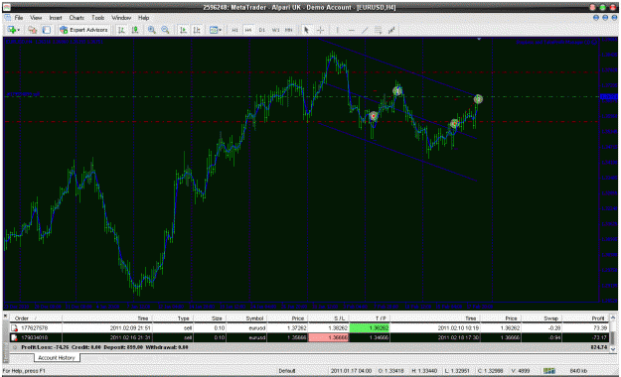Select the Equidistant Channel tool
This screenshot has width=621, height=377.
(378, 30)
